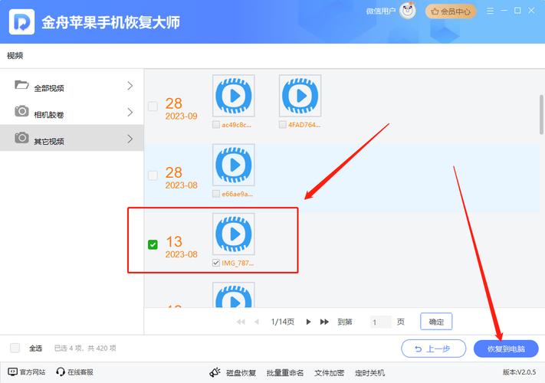Click the 视频 breadcrumb label

[15, 56]
